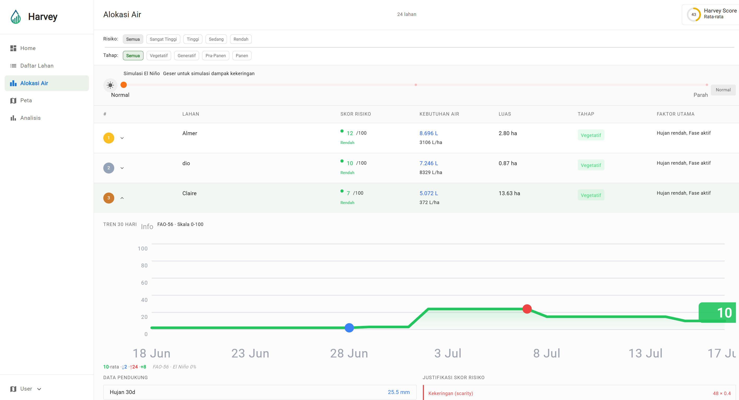Open the Peta map icon
This screenshot has width=739, height=400.
coord(13,100)
